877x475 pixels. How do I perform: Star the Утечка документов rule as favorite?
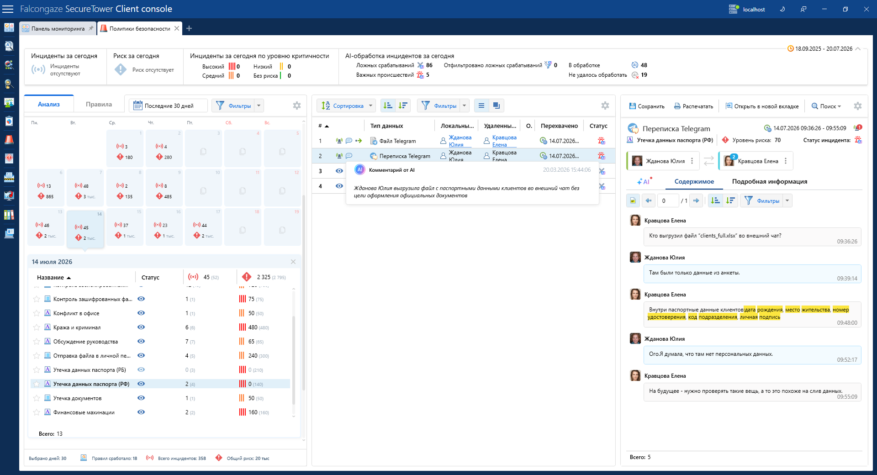click(x=37, y=398)
